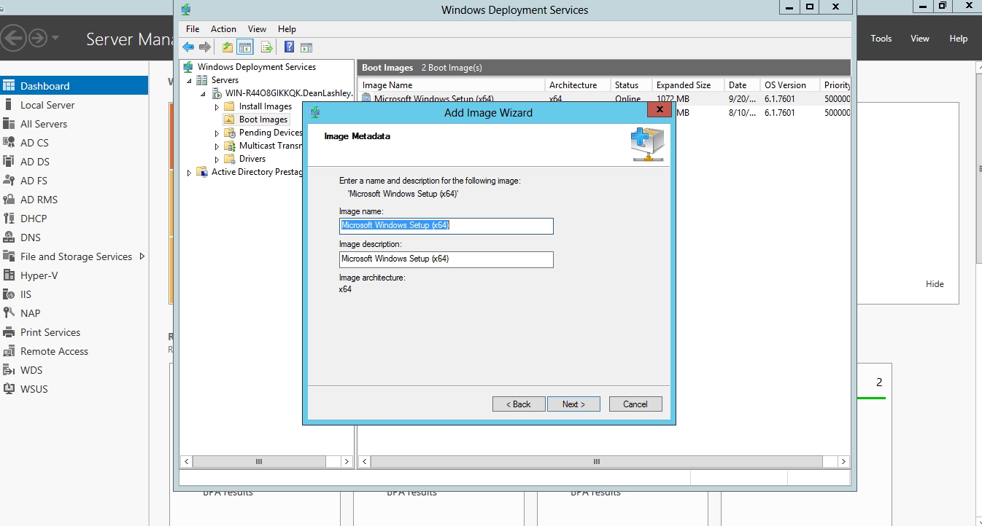The image size is (982, 526).
Task: Open Help via the question mark icon
Action: coord(289,47)
